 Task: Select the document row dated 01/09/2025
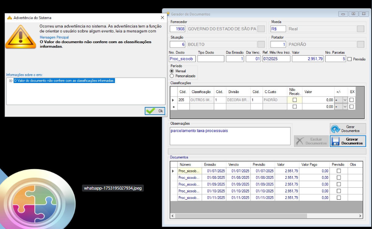266,184
